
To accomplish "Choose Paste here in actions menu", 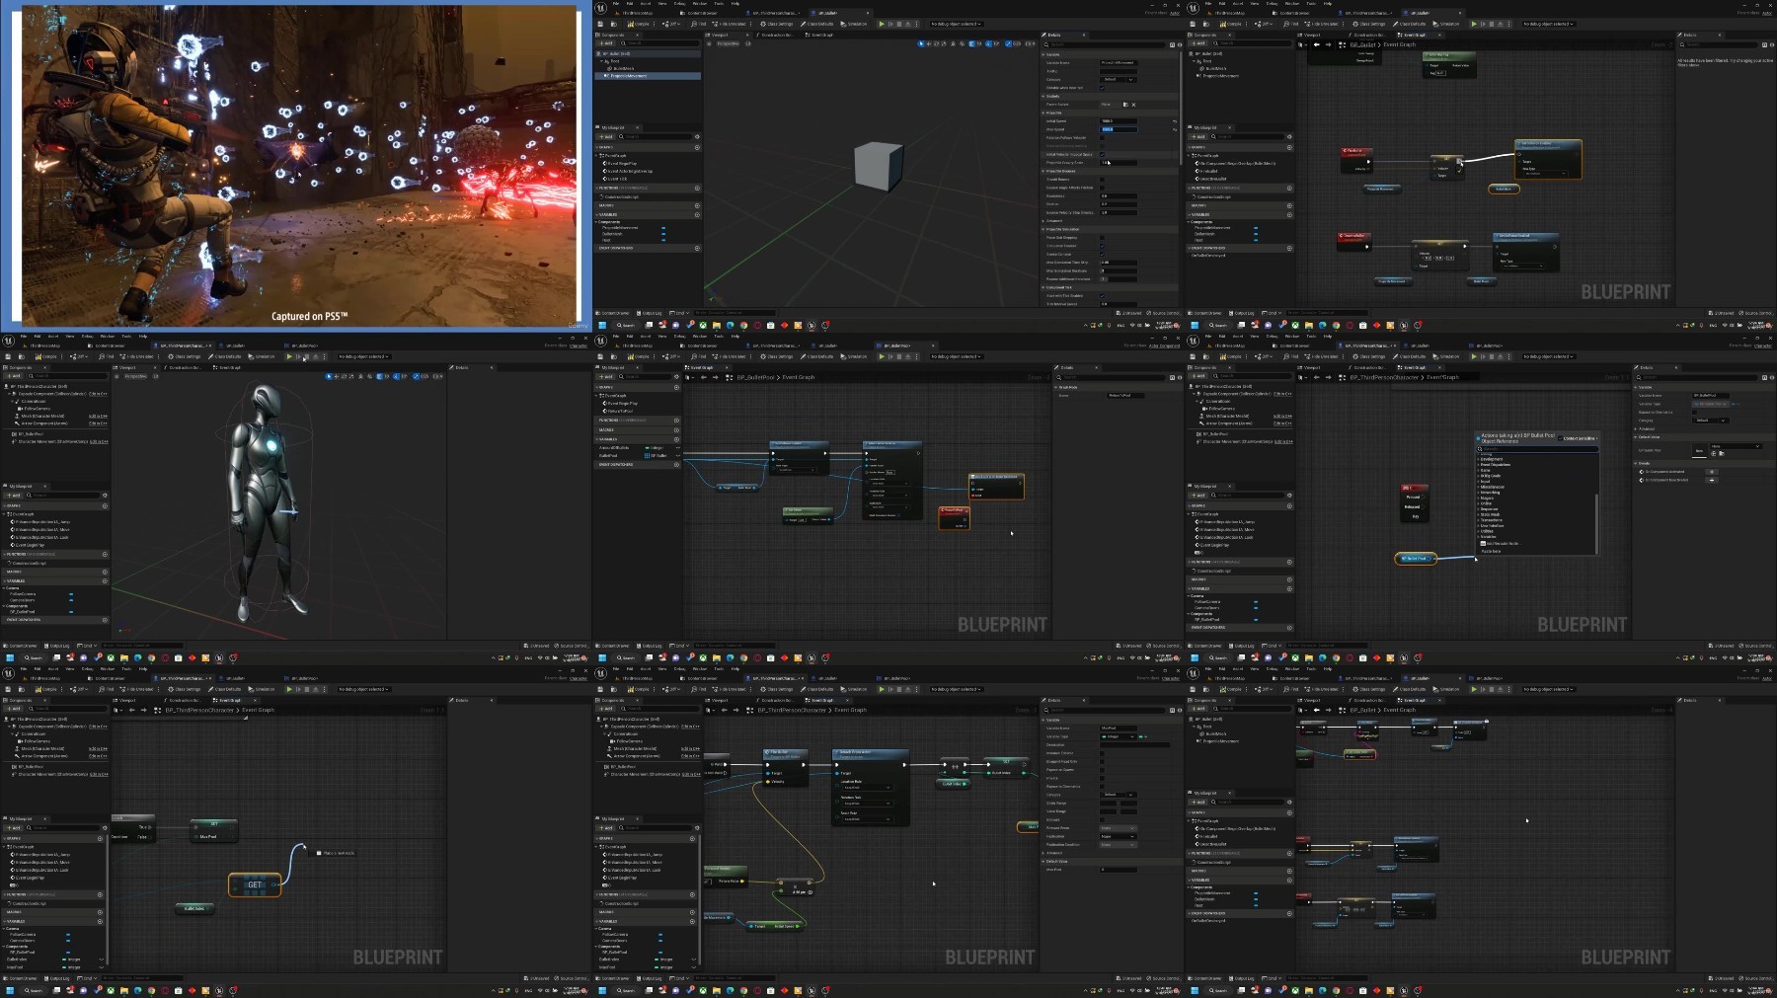I will (1491, 551).
